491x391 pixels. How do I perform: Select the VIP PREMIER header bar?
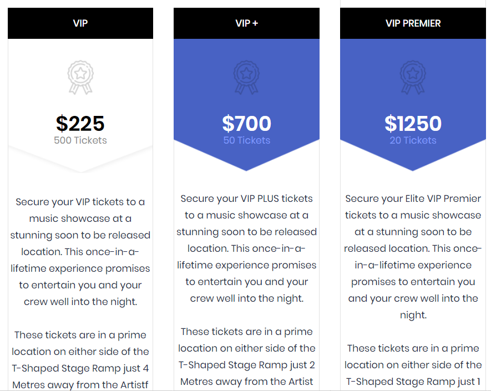point(413,23)
